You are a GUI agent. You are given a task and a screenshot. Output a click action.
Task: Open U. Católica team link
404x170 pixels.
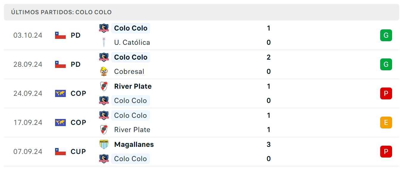[132, 42]
